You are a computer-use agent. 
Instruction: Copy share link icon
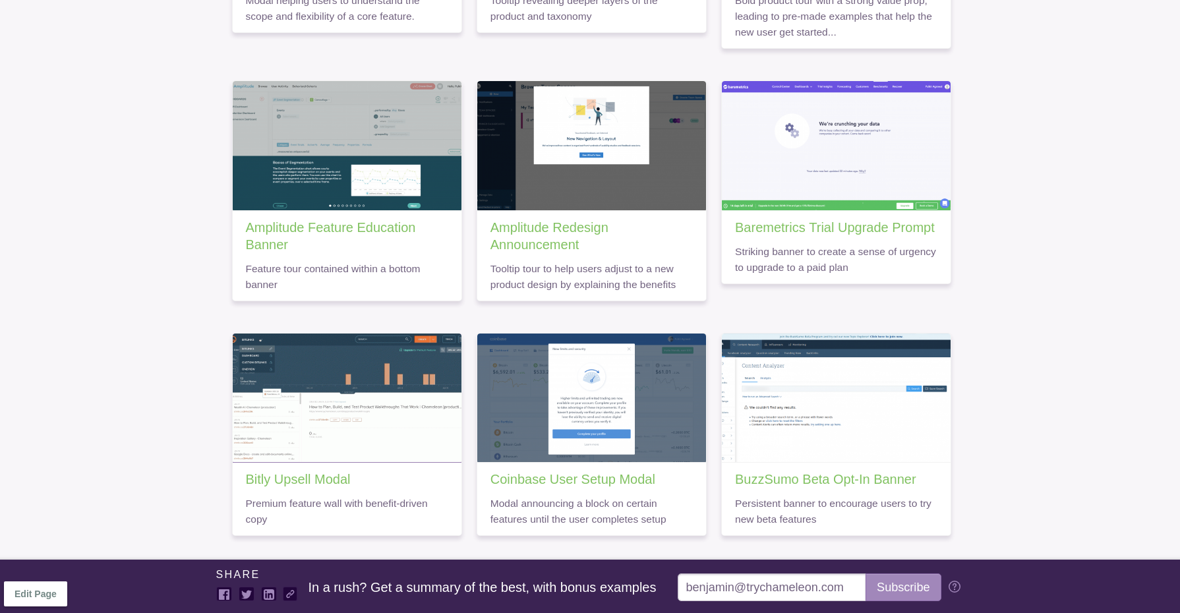coord(290,595)
